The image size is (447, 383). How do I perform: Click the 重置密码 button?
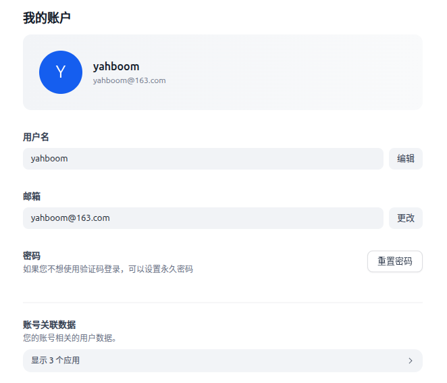point(395,261)
